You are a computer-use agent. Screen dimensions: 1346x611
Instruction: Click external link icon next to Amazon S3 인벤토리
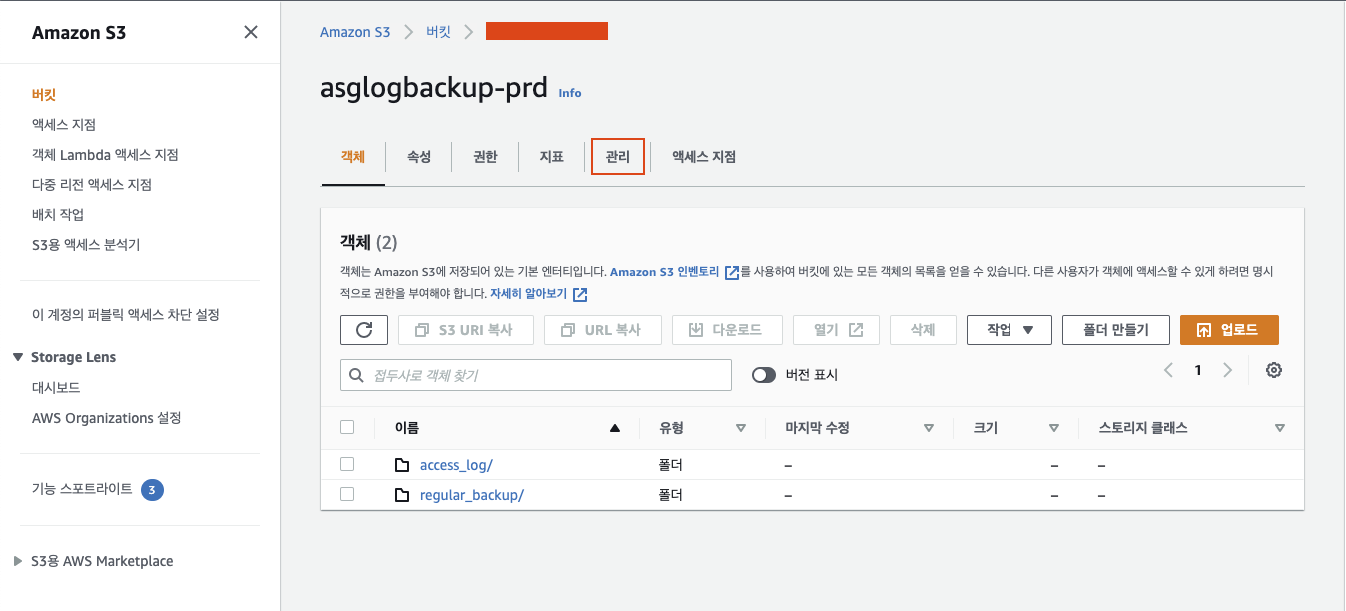click(732, 272)
